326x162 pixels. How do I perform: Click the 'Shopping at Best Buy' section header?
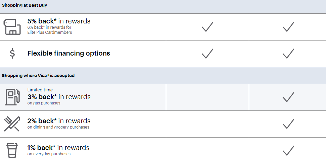25,5
